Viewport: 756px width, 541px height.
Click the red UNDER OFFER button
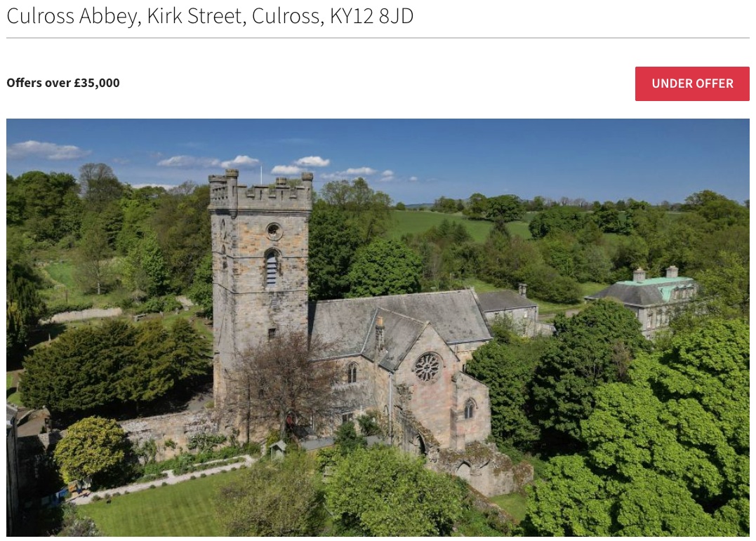pos(692,84)
